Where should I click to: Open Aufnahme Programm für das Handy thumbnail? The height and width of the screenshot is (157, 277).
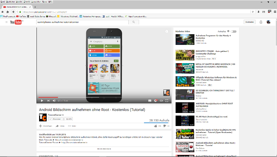(185, 40)
